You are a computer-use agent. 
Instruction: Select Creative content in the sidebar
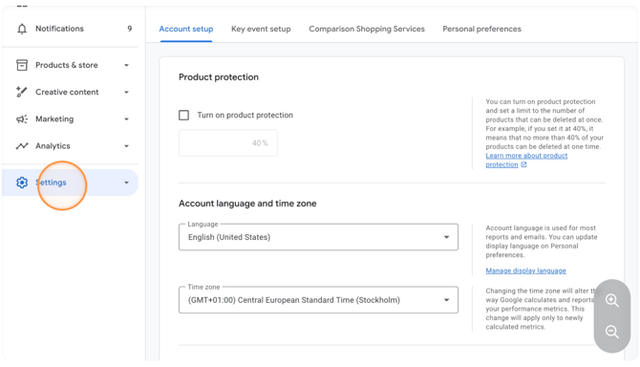67,92
